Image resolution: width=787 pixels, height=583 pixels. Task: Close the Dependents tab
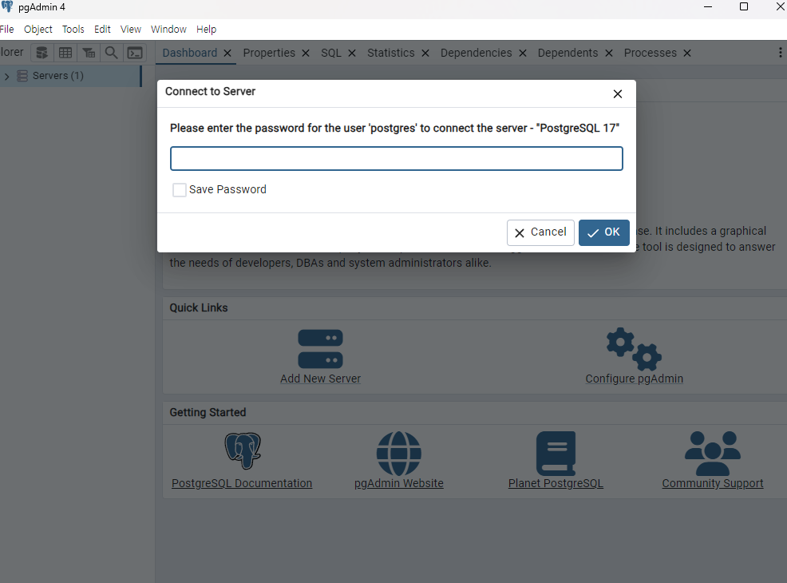[609, 54]
